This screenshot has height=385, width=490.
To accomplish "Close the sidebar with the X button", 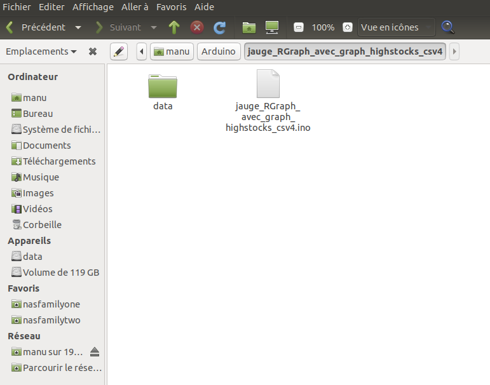I will coord(93,51).
